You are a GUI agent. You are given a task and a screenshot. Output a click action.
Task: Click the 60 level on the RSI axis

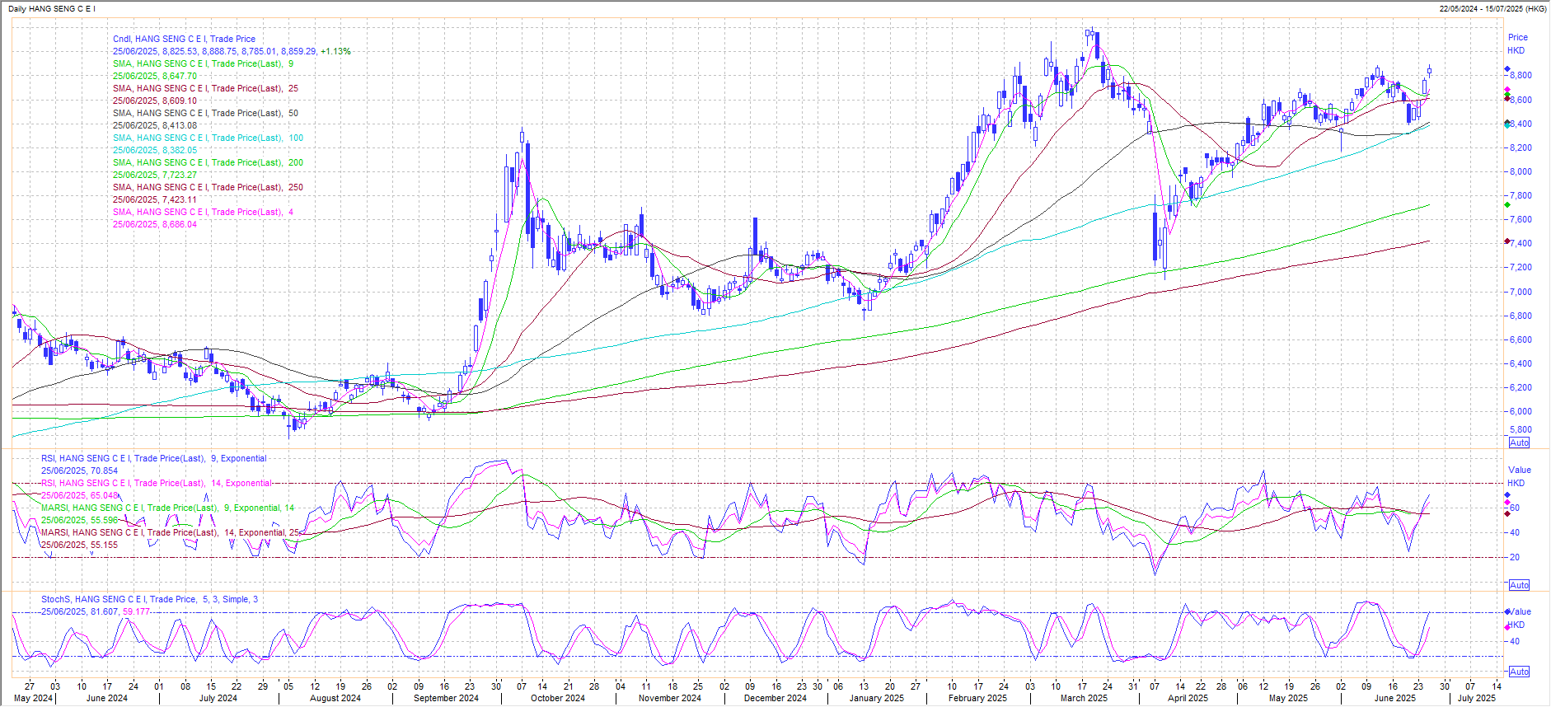coord(1514,508)
